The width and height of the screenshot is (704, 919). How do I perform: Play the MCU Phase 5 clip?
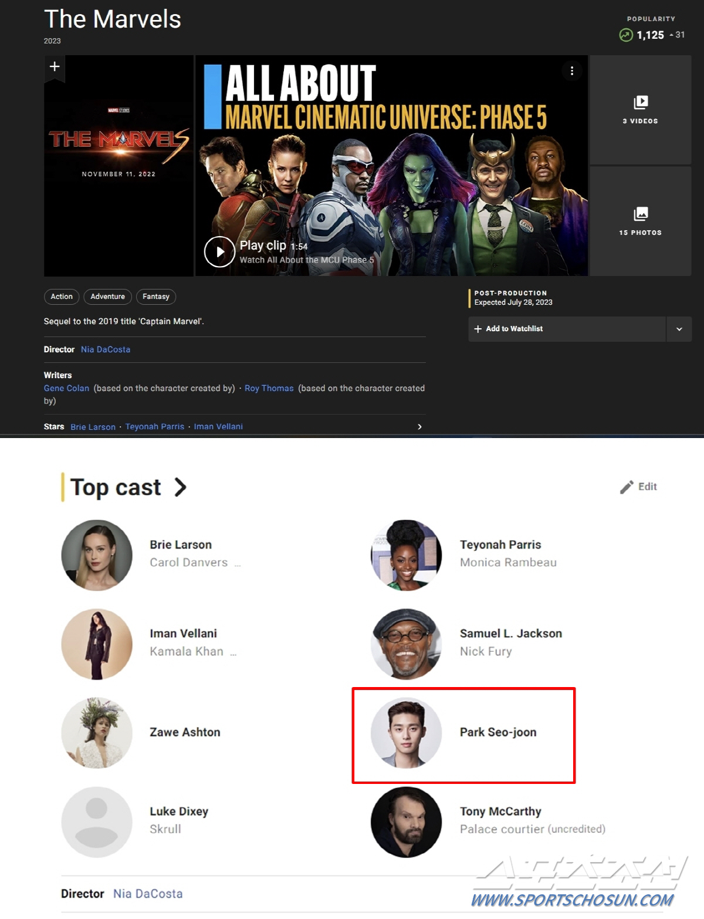219,252
